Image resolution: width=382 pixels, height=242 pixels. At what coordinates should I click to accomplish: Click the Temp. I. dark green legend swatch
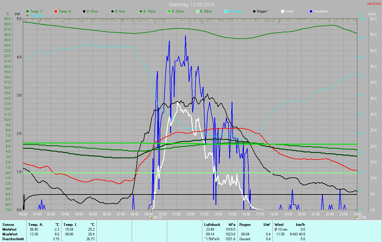tap(28, 11)
